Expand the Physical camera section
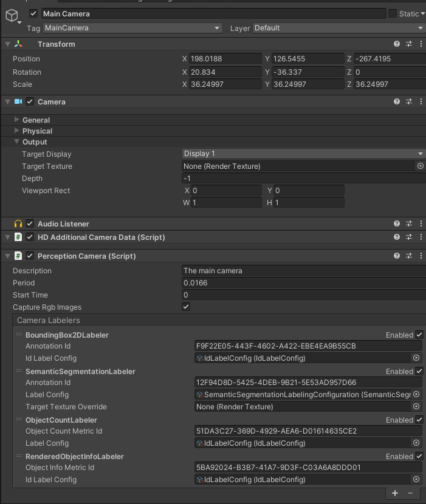 tap(17, 131)
